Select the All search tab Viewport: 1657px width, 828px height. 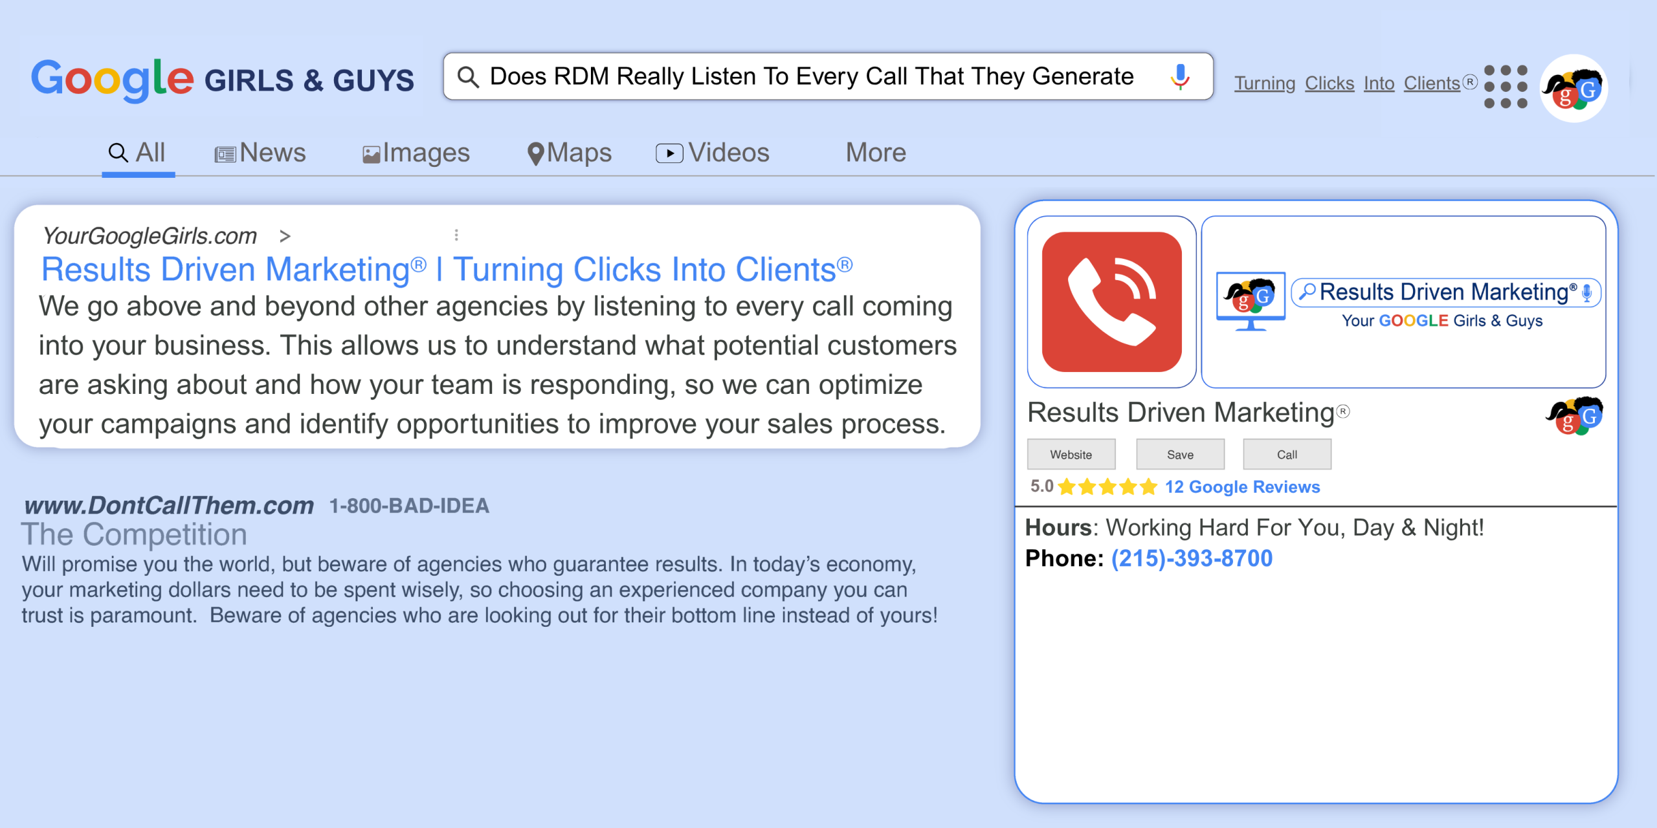tap(137, 153)
